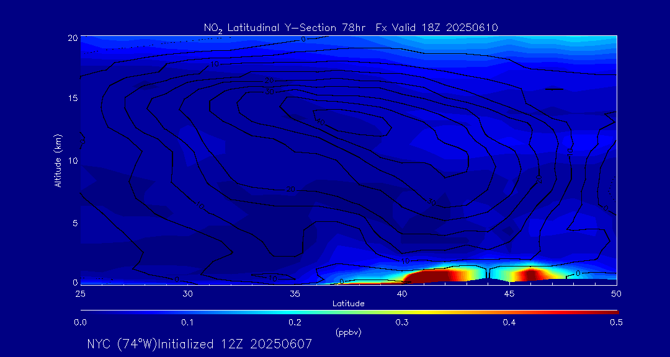Click the color scale label "0.5"

pyautogui.click(x=616, y=323)
